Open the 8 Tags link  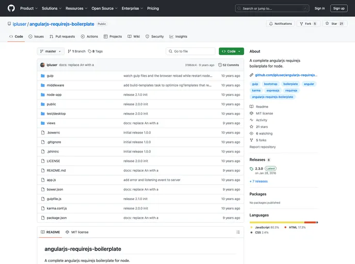click(95, 52)
